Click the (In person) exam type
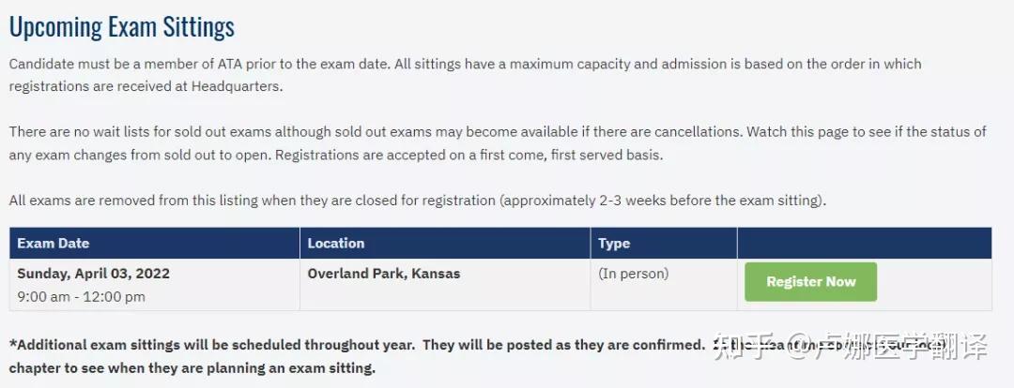The image size is (1014, 388). tap(634, 274)
